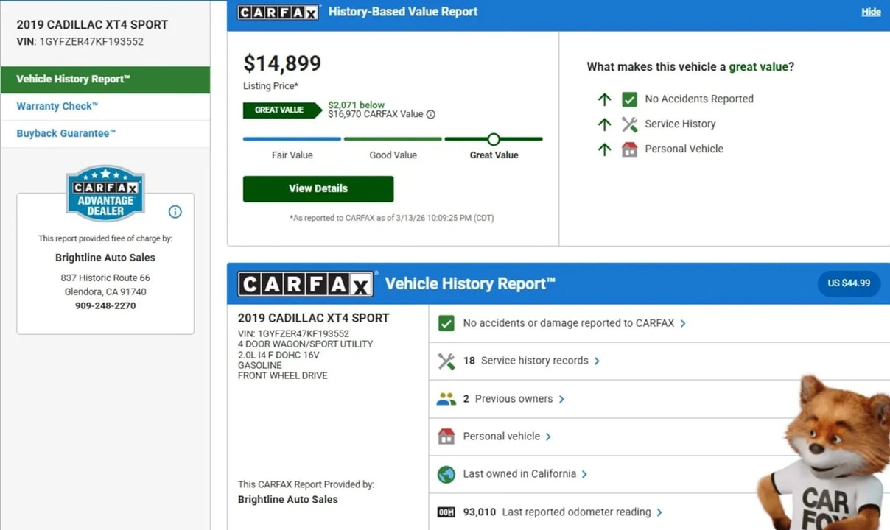Open Personal vehicle link in history report
The height and width of the screenshot is (530, 890).
pyautogui.click(x=501, y=437)
